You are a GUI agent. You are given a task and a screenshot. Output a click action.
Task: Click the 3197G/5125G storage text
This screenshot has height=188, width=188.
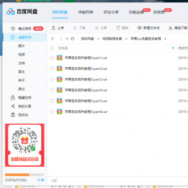(x=16, y=180)
